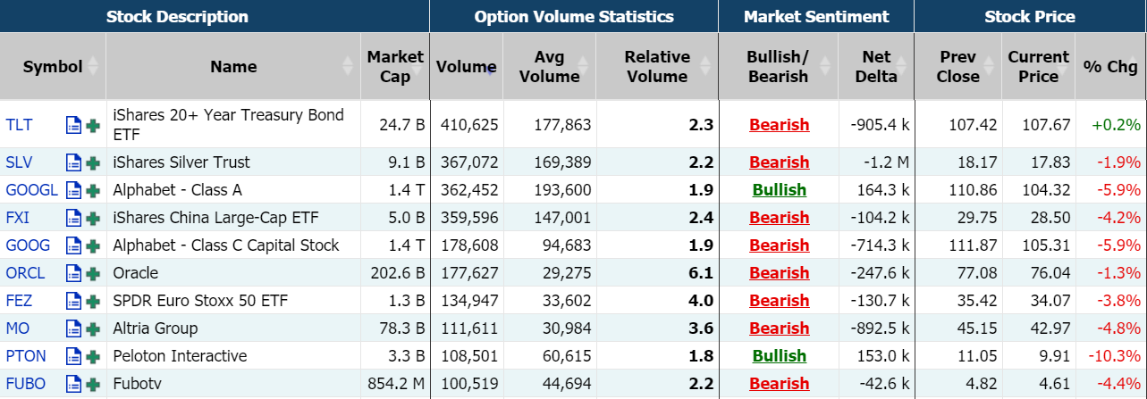1147x399 pixels.
Task: Open the TLT symbol link
Action: 19,125
